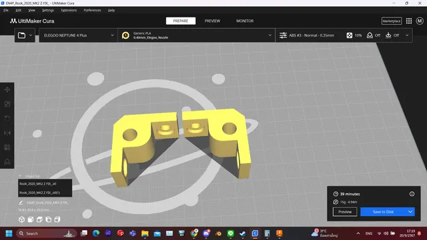
Task: Open the Extensions menu
Action: (69, 11)
